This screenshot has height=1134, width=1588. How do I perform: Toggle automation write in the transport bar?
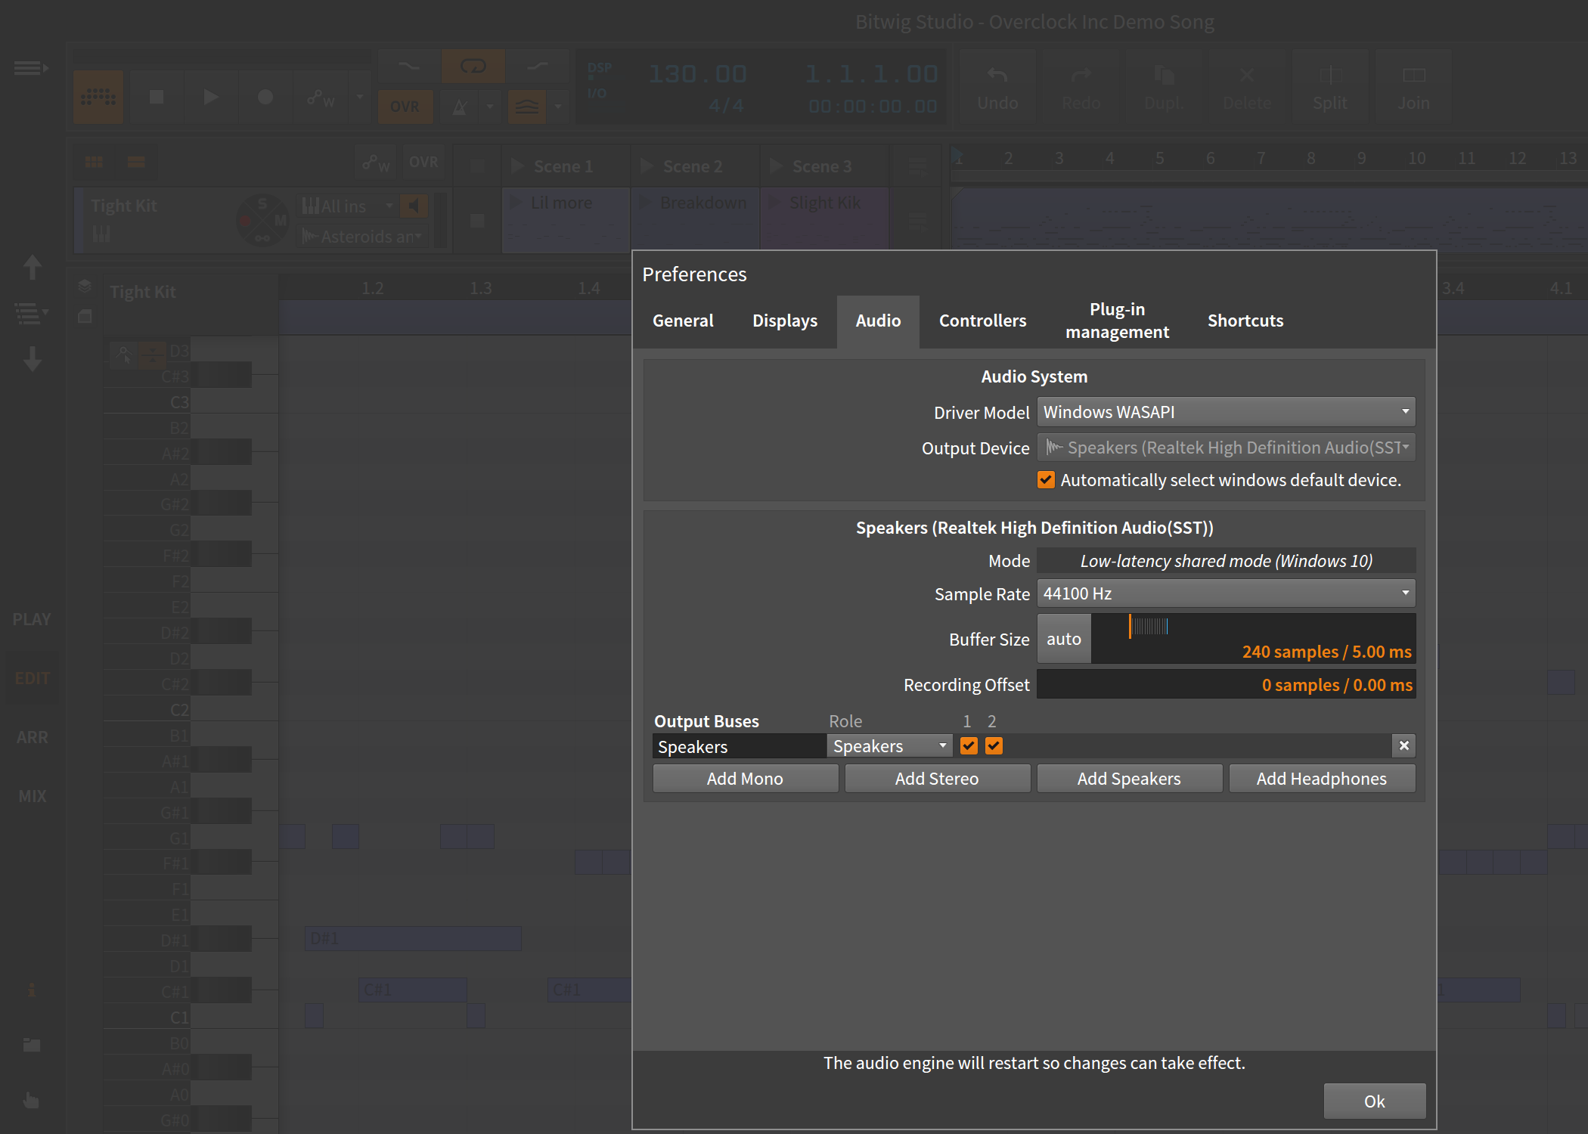coord(321,97)
